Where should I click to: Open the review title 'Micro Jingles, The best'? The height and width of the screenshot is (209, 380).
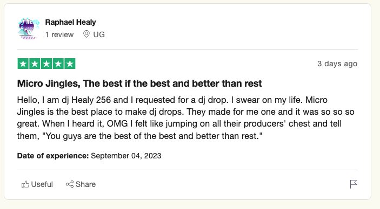coord(139,83)
